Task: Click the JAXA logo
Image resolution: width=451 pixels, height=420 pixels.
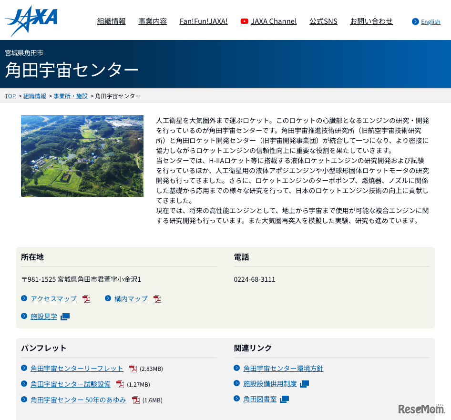Action: click(x=31, y=20)
